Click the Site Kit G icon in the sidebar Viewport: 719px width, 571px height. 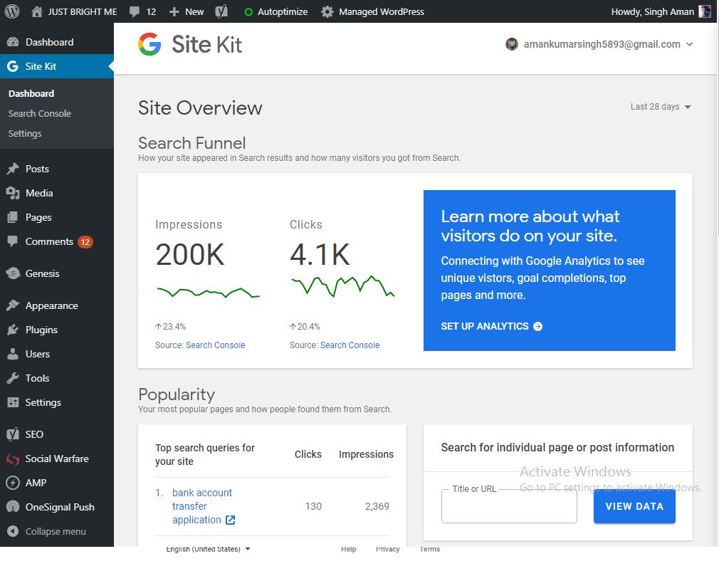click(x=13, y=66)
